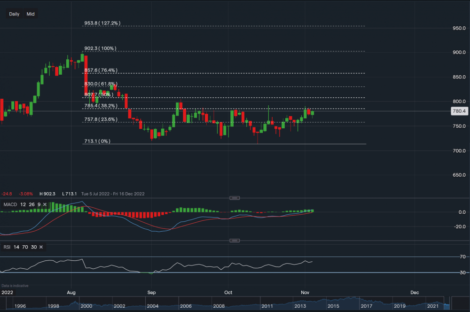Toggle the 953.8 (127.2%) extension level
The height and width of the screenshot is (312, 470).
tap(102, 22)
